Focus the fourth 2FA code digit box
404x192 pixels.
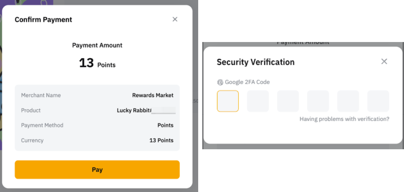pyautogui.click(x=318, y=101)
